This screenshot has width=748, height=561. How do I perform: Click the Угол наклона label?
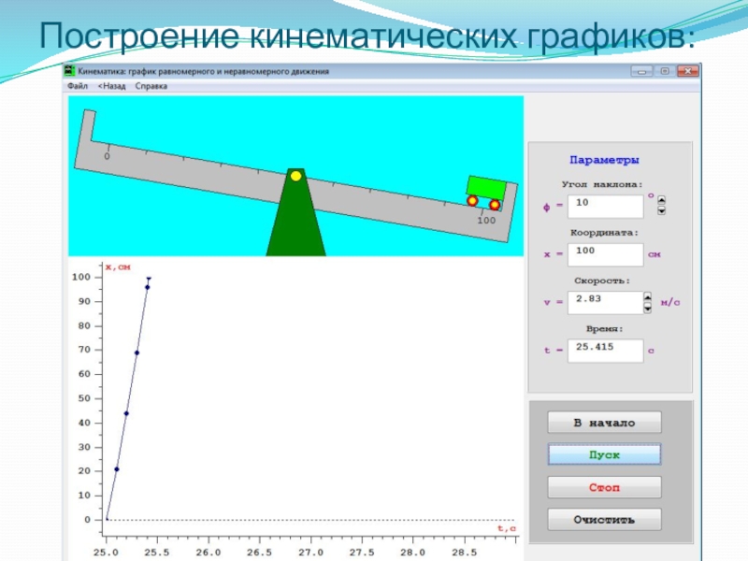pyautogui.click(x=602, y=184)
